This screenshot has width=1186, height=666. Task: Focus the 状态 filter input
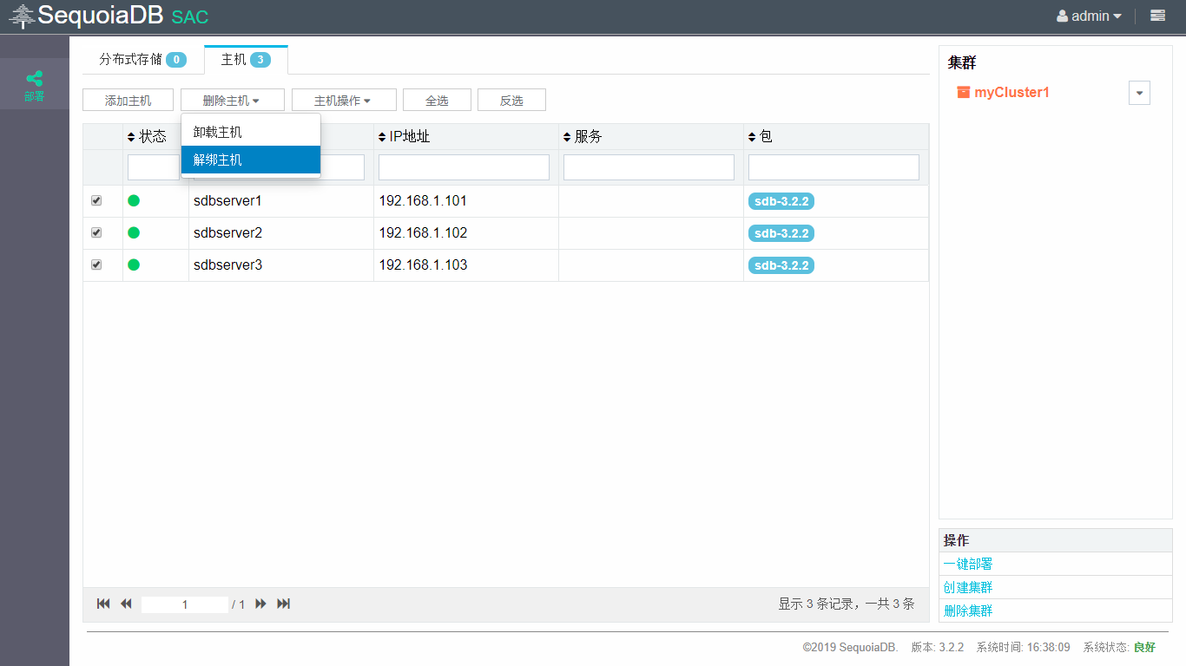point(154,167)
